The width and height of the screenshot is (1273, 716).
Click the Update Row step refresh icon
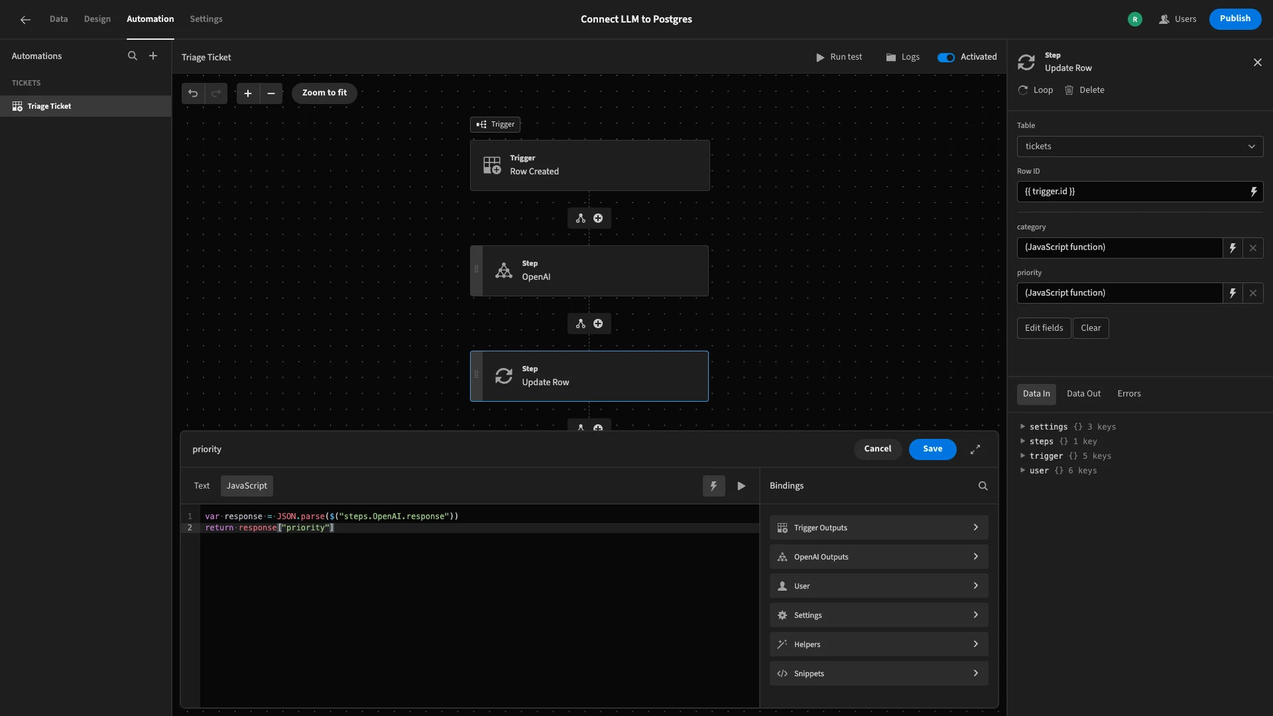click(504, 376)
